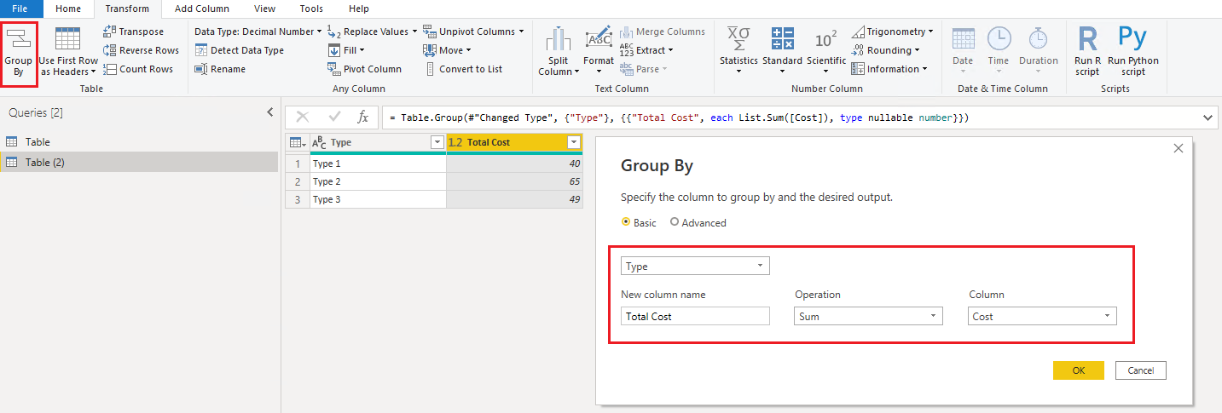Open the Operation dropdown showing Sum
1222x413 pixels.
click(868, 316)
